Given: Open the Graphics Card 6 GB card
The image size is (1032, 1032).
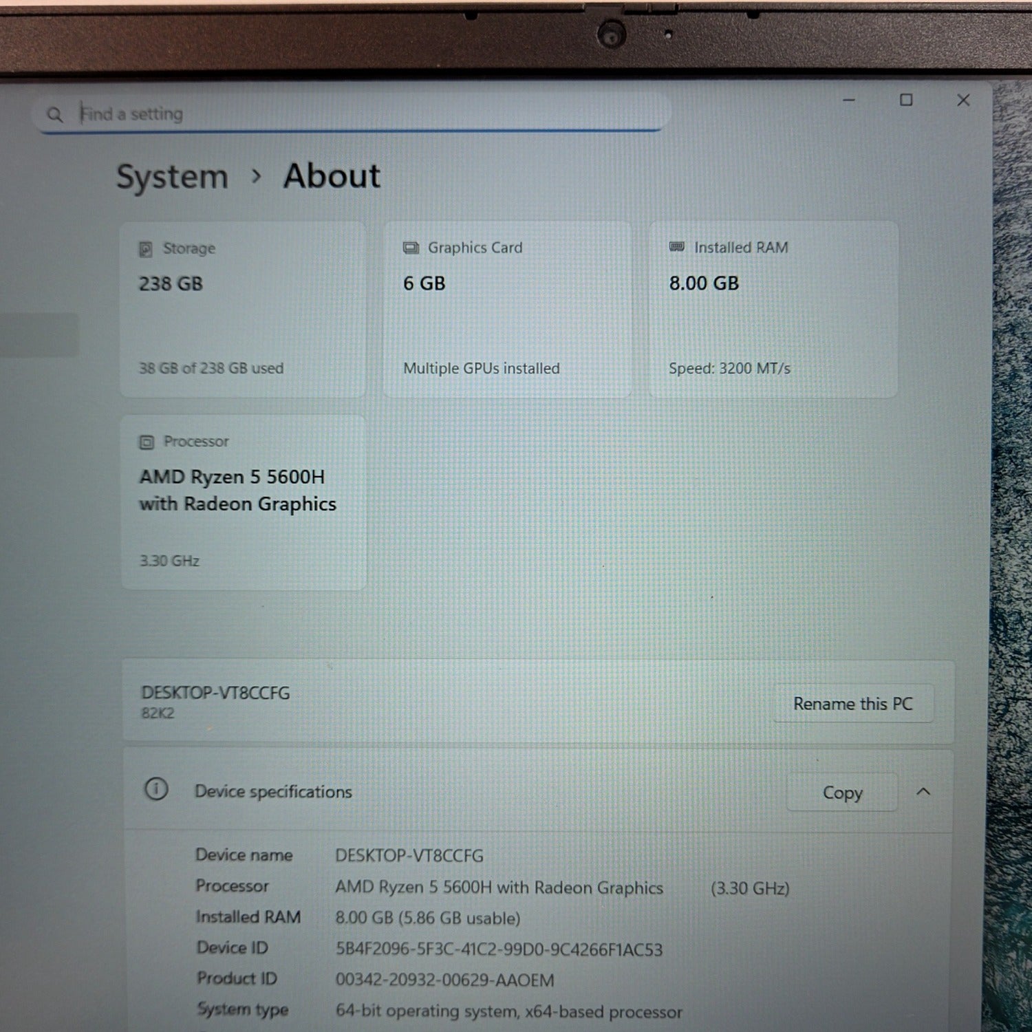Looking at the screenshot, I should (x=507, y=309).
